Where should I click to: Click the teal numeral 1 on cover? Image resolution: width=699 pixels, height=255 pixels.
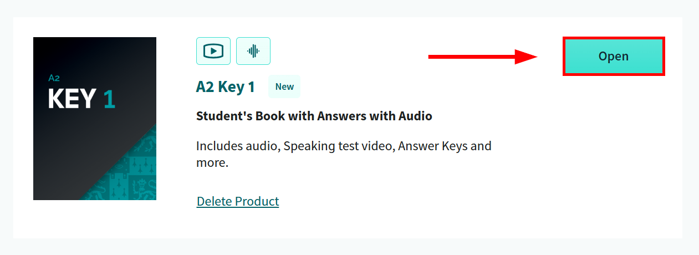pos(109,99)
